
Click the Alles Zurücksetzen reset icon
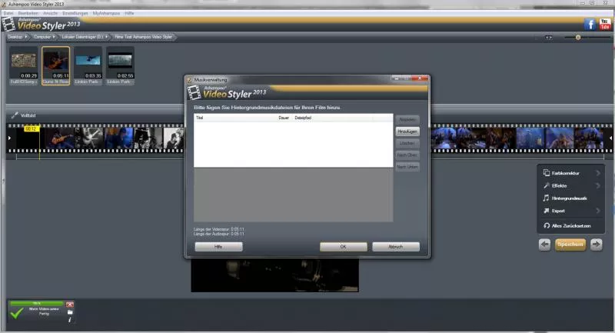[x=547, y=225]
